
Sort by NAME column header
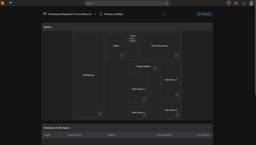(x=47, y=135)
